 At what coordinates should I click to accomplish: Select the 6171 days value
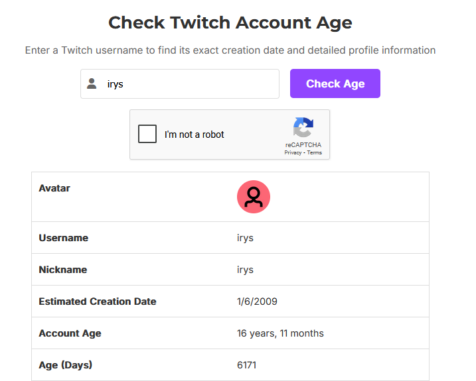point(246,365)
